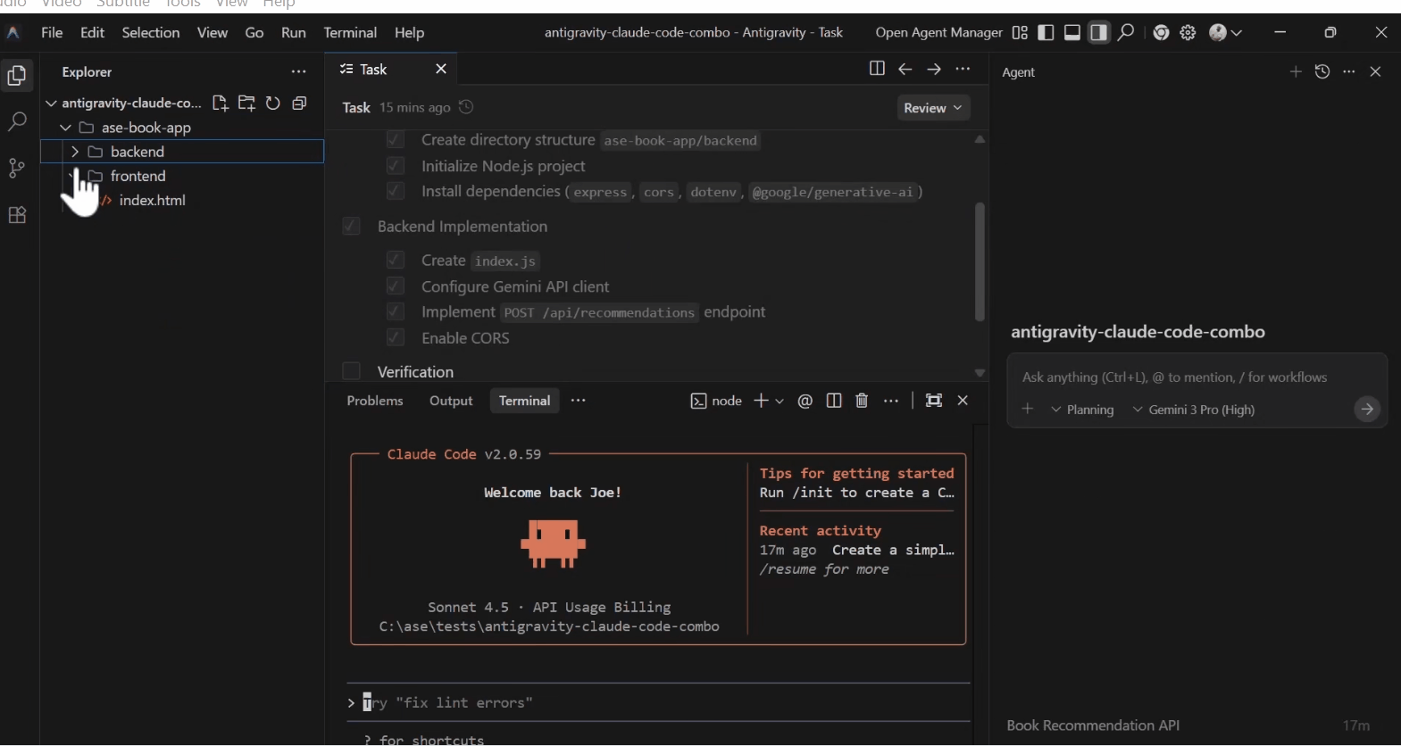Open search from the title bar magnifier
Viewport: 1401px width, 746px height.
click(1126, 33)
